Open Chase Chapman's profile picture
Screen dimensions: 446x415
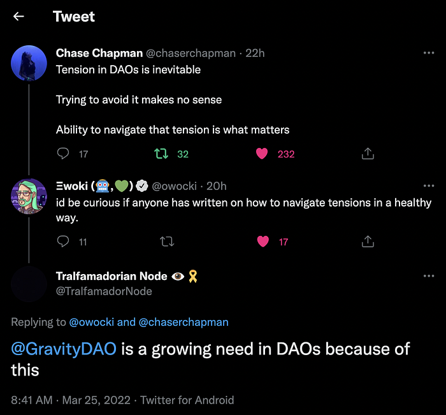pos(29,63)
